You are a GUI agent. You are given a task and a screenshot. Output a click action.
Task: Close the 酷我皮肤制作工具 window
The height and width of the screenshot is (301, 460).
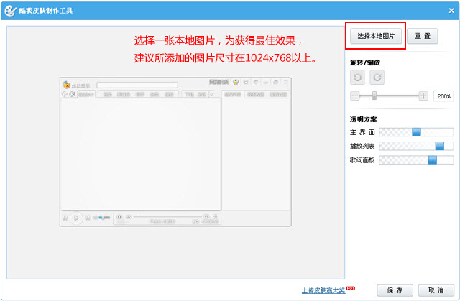451,11
